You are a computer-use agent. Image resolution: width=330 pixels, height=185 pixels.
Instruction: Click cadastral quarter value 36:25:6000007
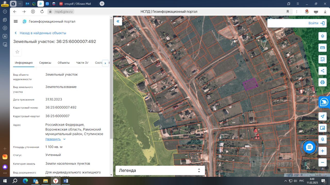point(57,116)
